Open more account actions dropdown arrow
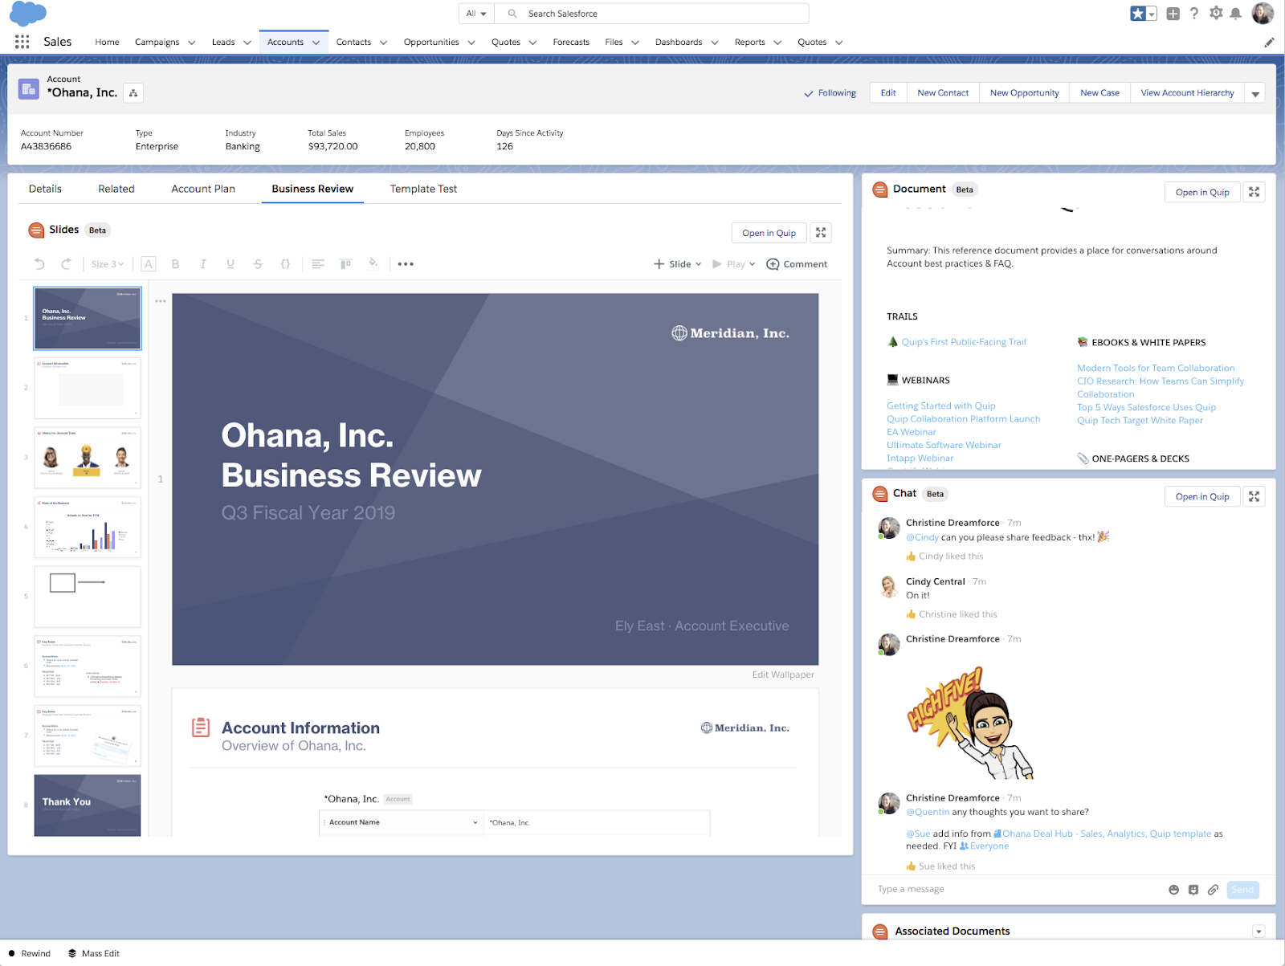The image size is (1285, 966). coord(1254,93)
